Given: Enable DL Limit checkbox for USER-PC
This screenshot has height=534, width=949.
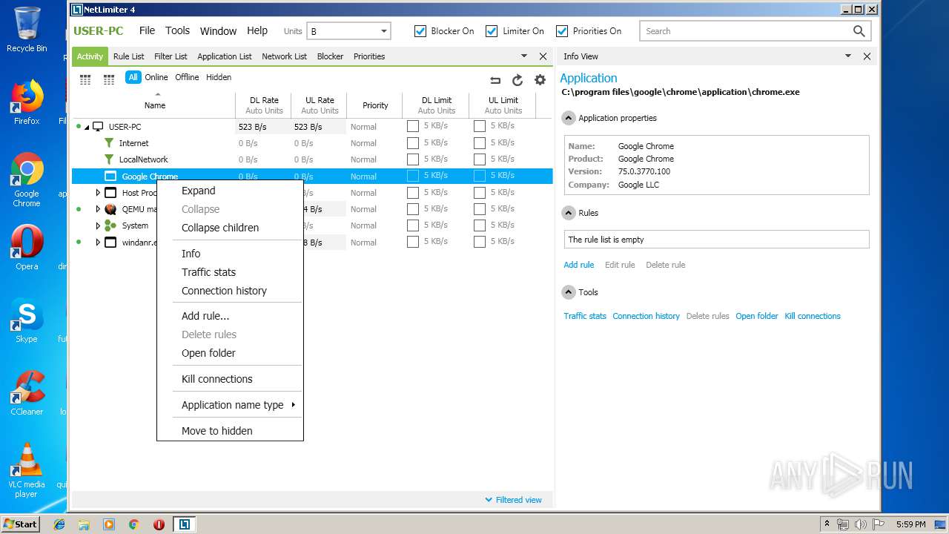Looking at the screenshot, I should point(413,126).
